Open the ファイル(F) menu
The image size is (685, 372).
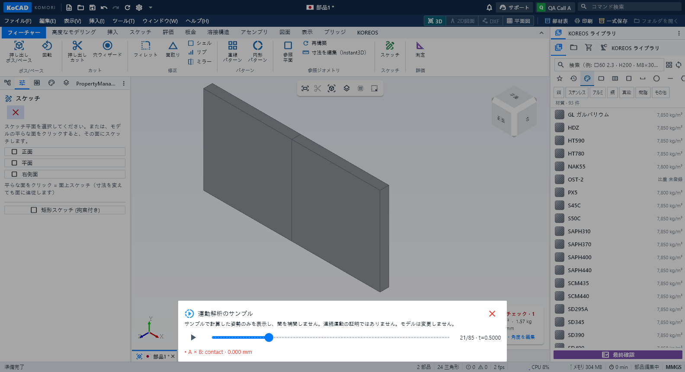(18, 21)
